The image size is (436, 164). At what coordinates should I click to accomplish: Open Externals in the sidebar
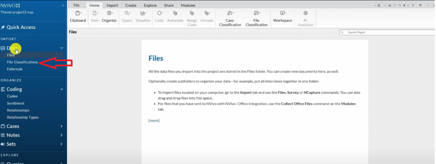[x=15, y=69]
